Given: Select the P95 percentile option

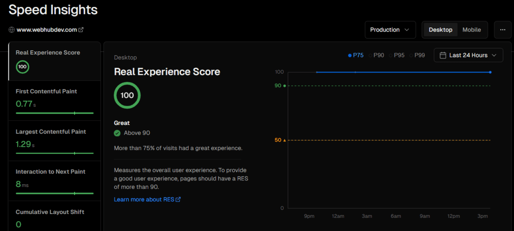Looking at the screenshot, I should [x=397, y=55].
